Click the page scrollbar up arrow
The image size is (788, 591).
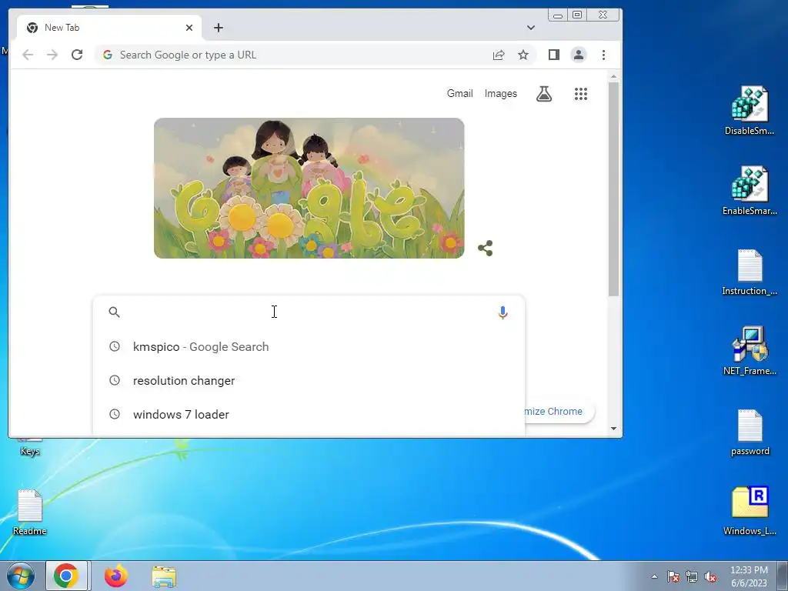613,76
